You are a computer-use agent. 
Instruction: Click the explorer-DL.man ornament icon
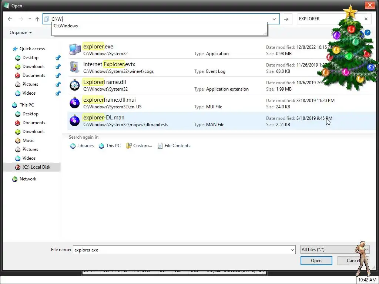tap(74, 121)
